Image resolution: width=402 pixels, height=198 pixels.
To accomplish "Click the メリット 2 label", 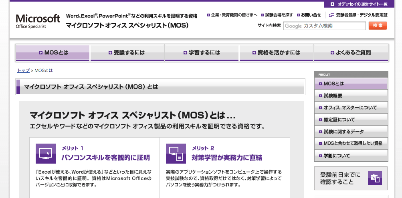I will coord(203,148).
